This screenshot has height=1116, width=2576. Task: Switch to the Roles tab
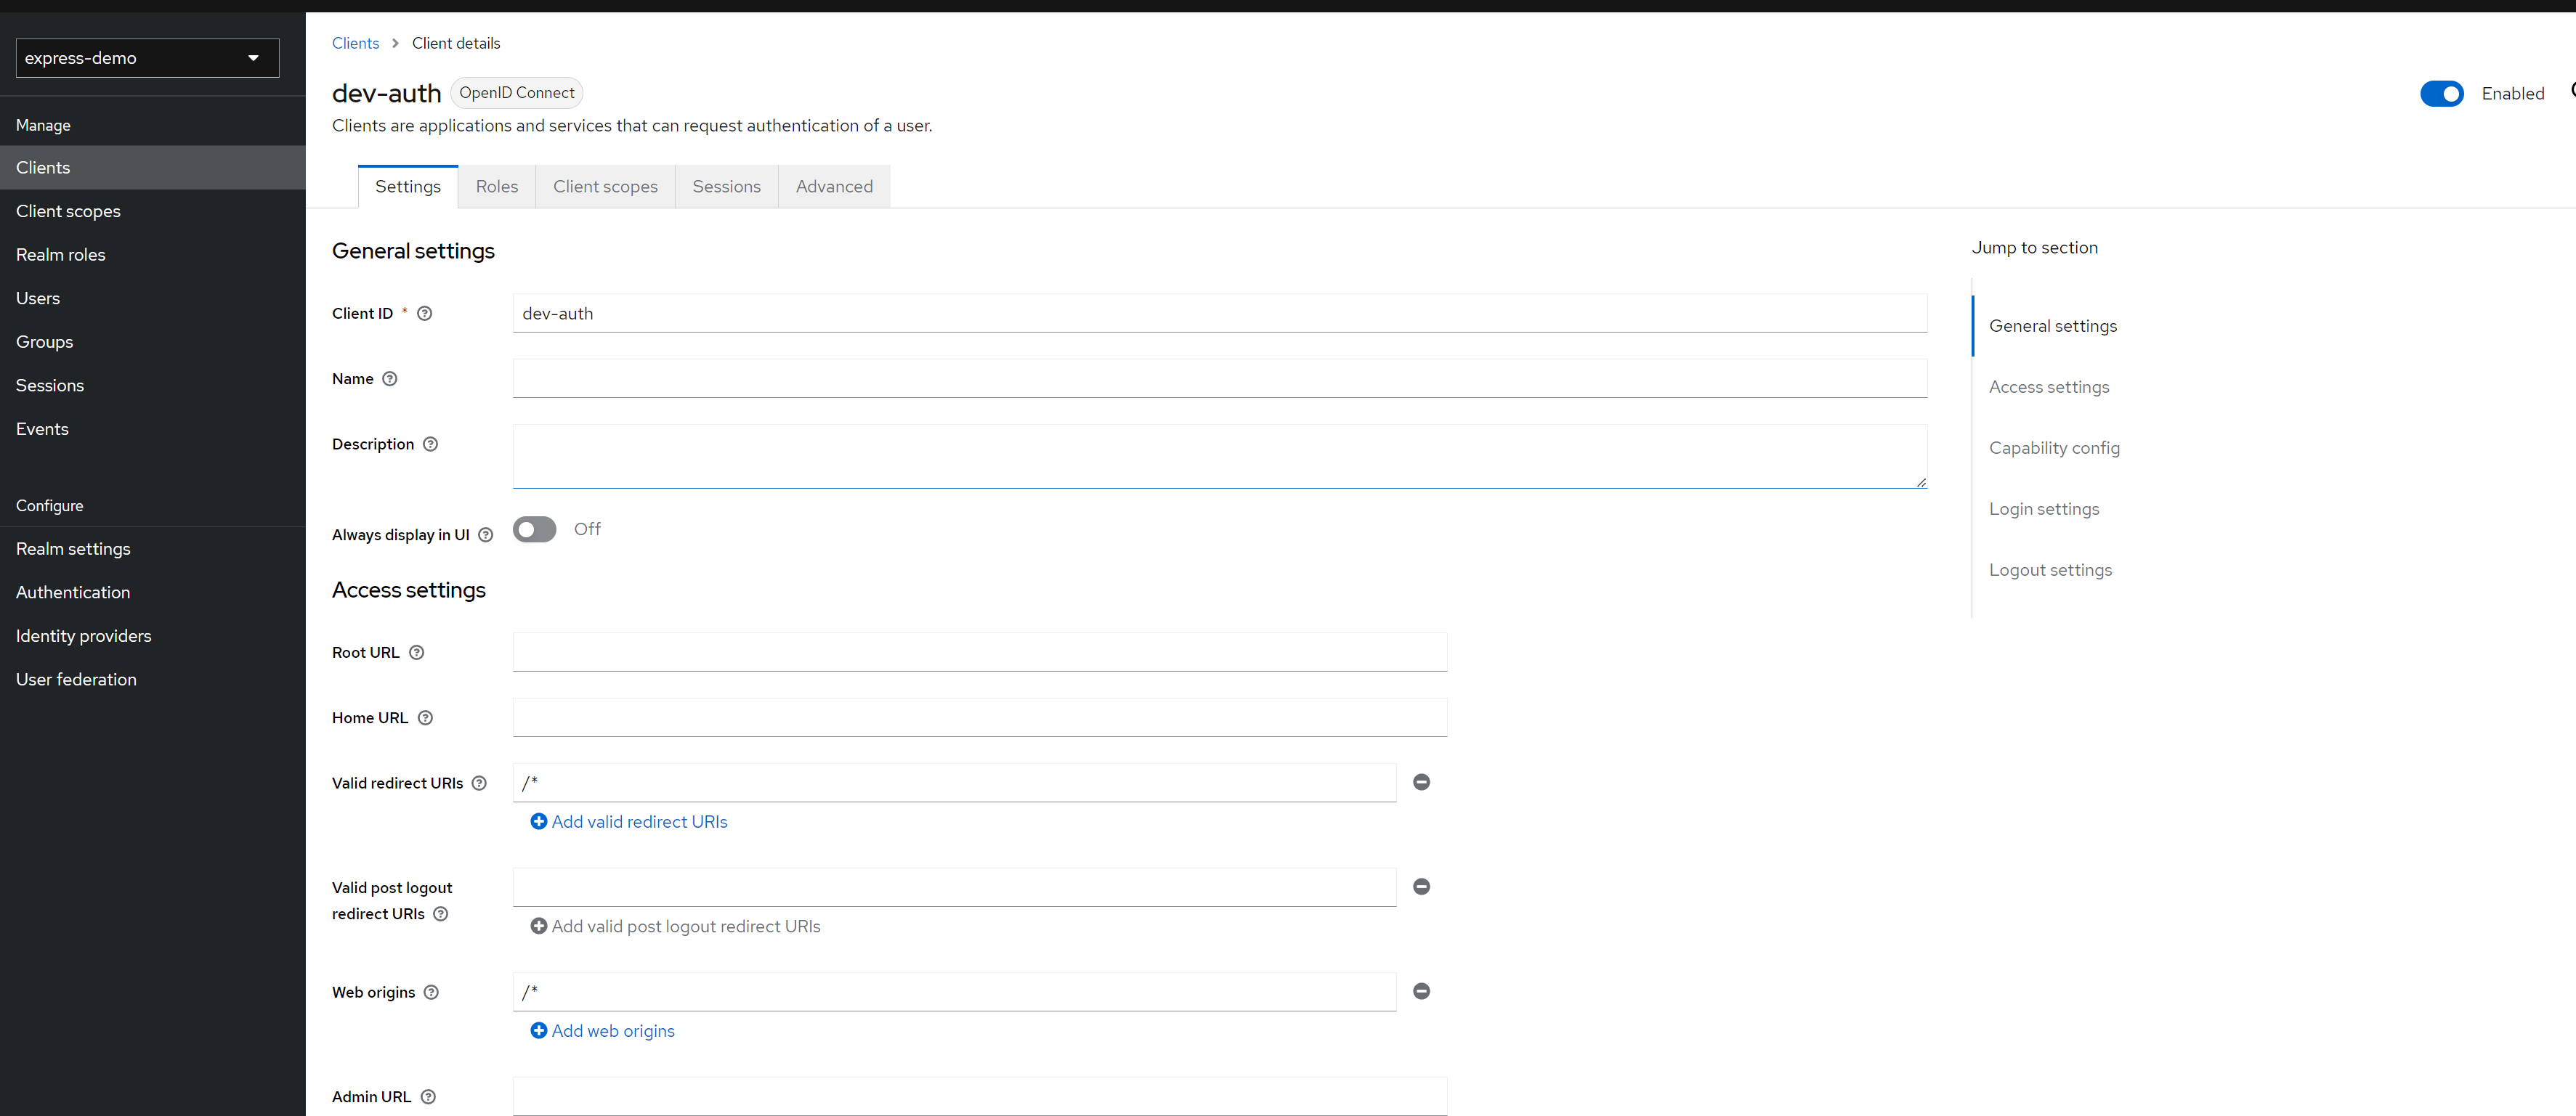(x=497, y=186)
